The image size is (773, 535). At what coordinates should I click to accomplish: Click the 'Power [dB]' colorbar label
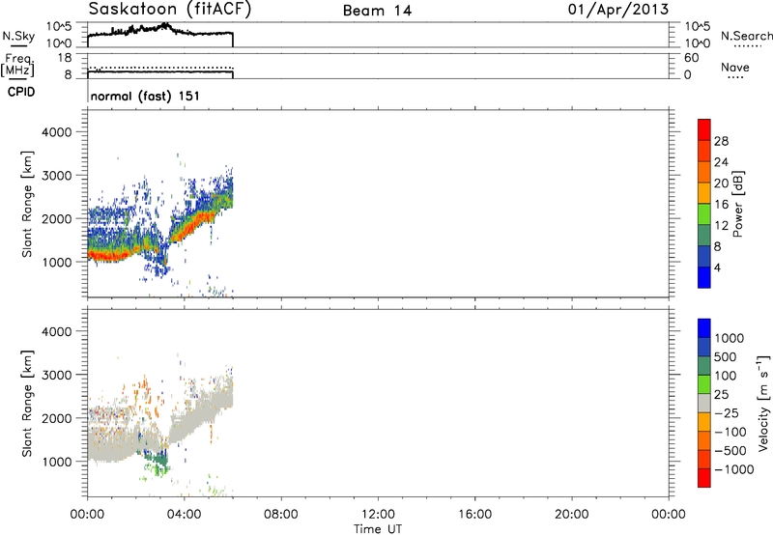point(738,204)
